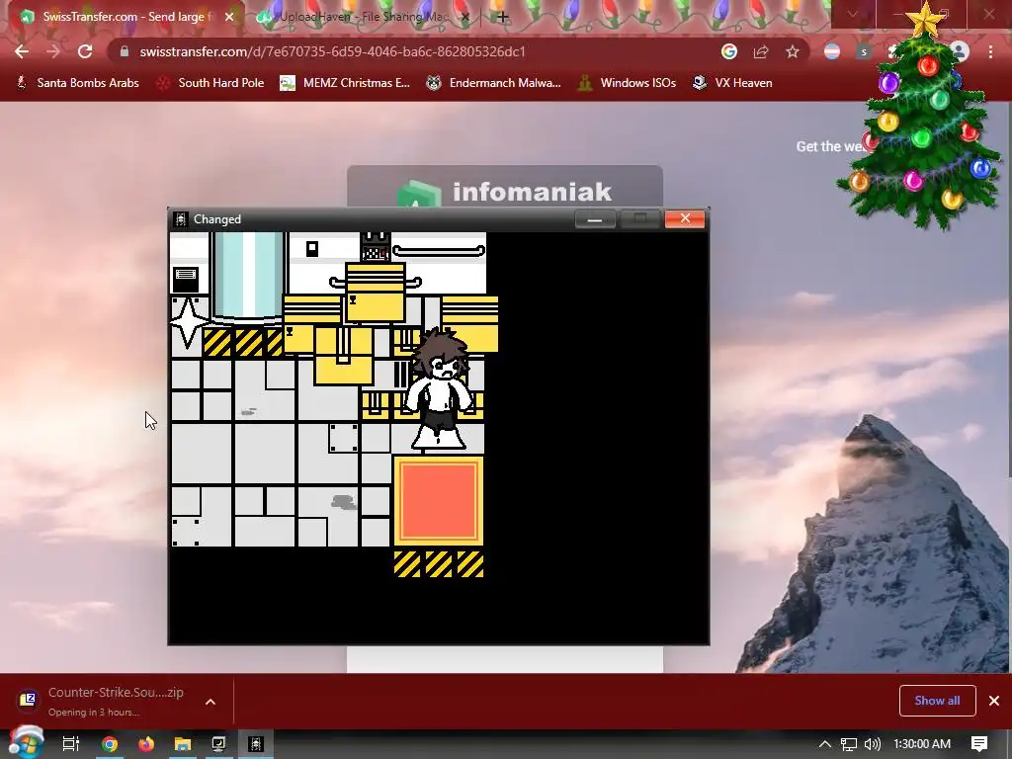Open the Windows Start menu
The image size is (1012, 759).
[26, 743]
